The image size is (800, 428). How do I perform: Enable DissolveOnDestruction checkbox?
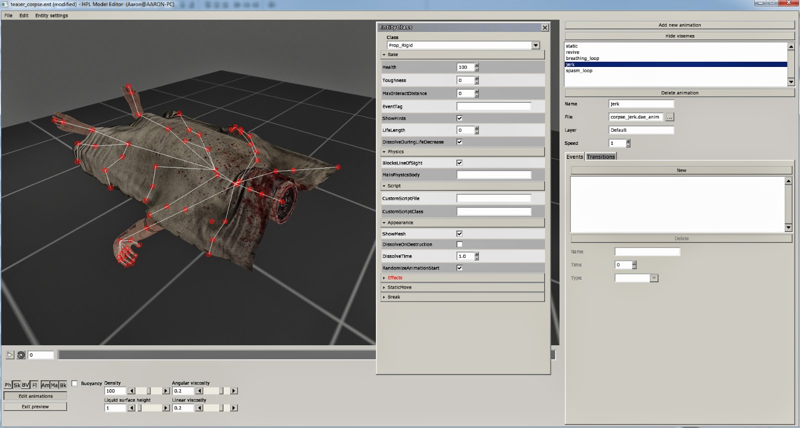459,244
